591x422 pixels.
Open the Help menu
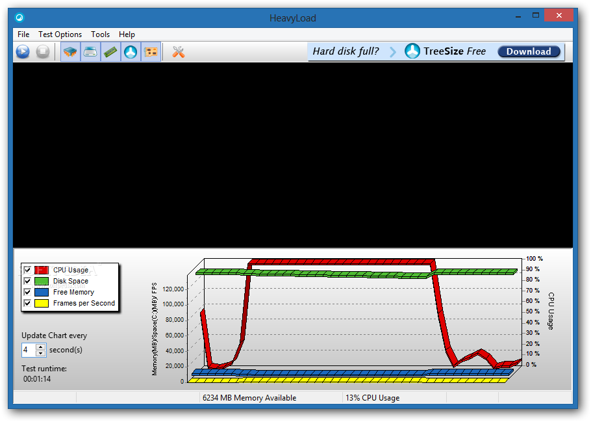(x=127, y=34)
